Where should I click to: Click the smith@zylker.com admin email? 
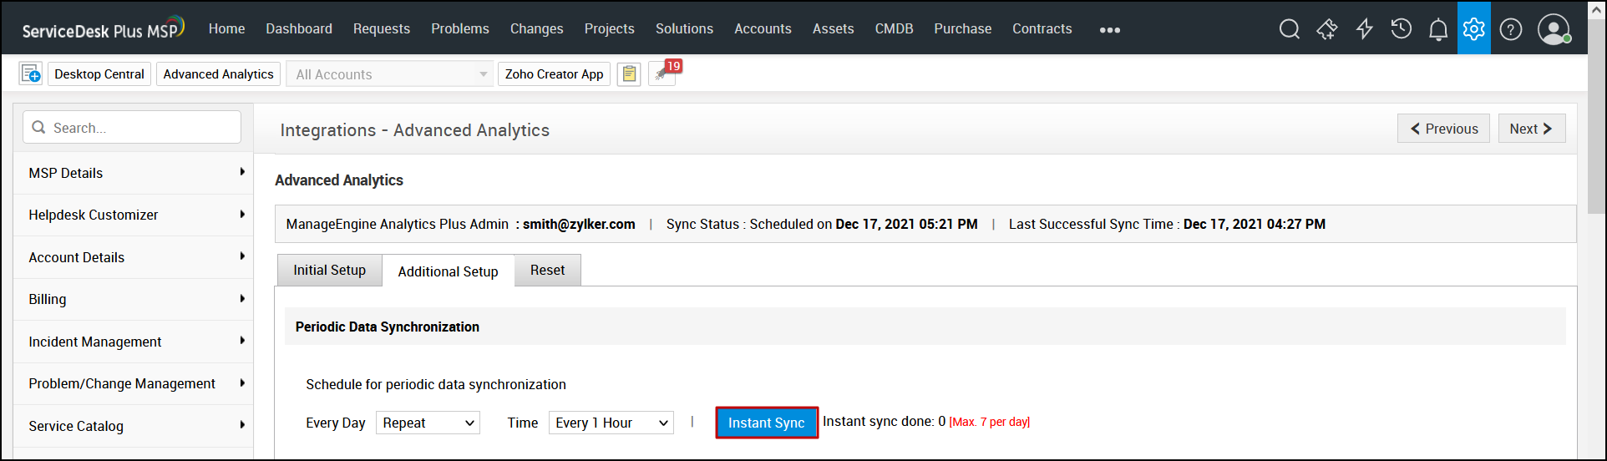579,224
